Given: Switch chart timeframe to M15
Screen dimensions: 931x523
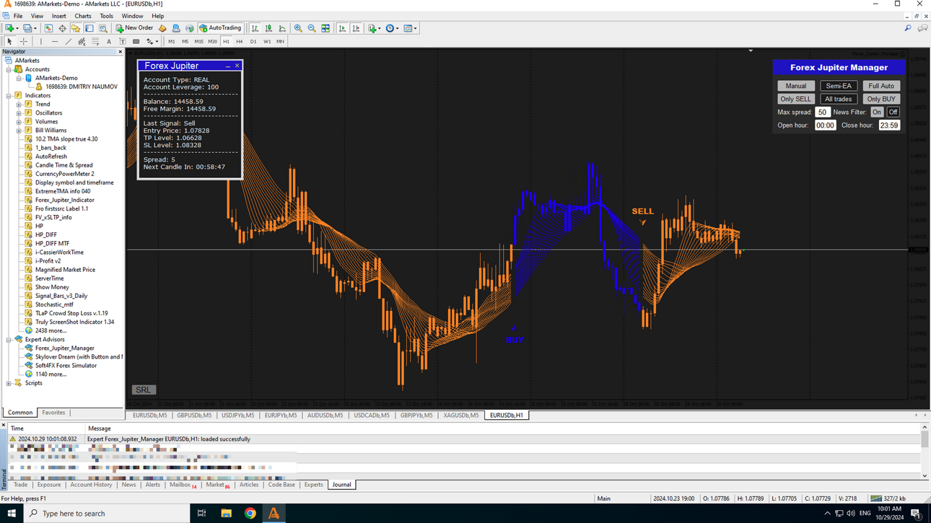Looking at the screenshot, I should tap(198, 42).
